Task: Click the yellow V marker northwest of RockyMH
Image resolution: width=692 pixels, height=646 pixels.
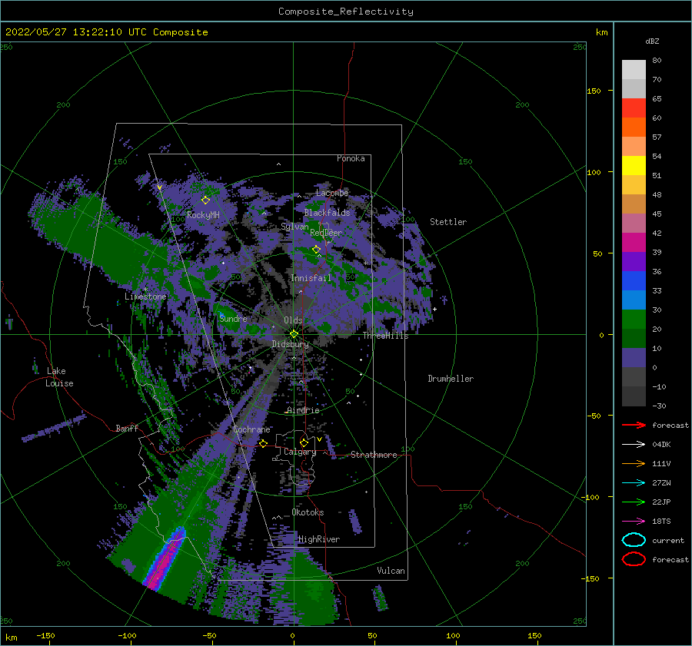Action: coord(159,188)
